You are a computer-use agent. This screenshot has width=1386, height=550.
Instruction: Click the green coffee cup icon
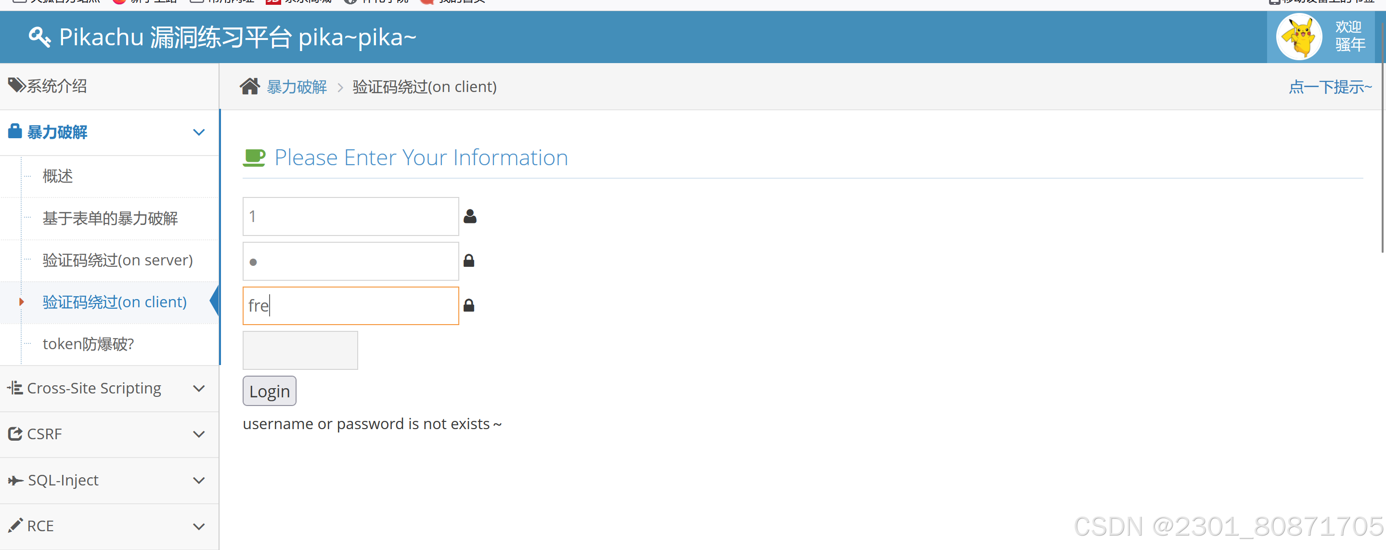pos(254,157)
